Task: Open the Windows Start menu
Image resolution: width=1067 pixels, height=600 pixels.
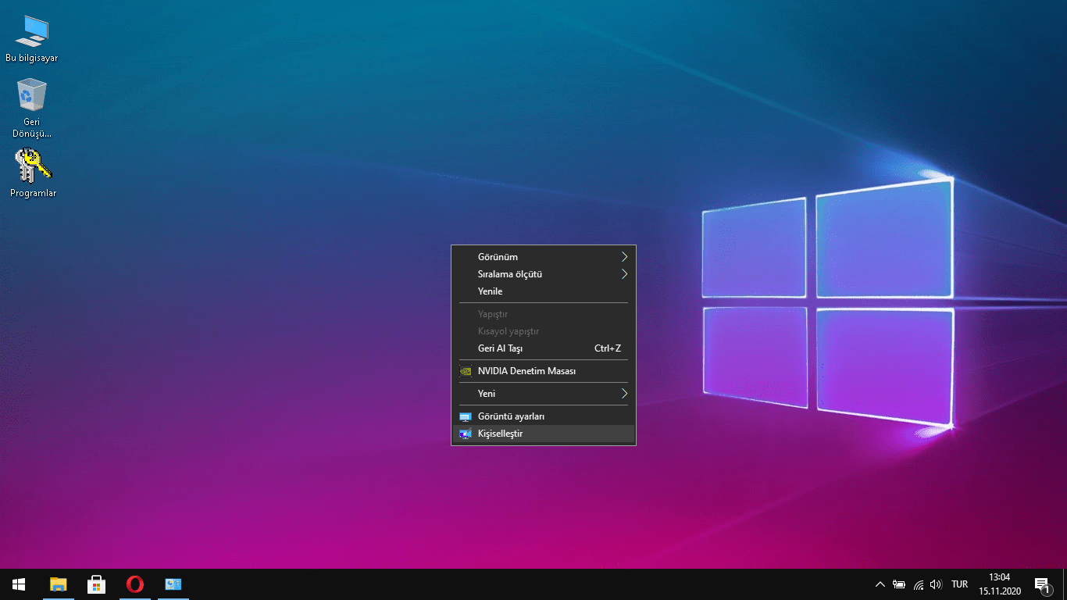Action: pos(19,584)
